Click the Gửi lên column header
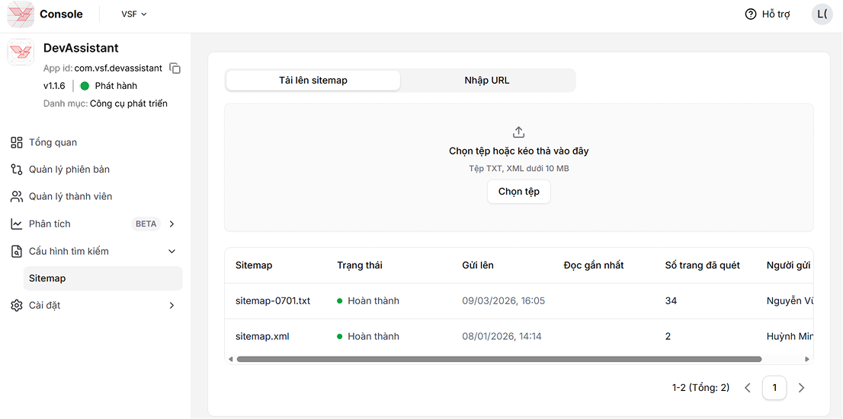This screenshot has width=843, height=419. (478, 265)
